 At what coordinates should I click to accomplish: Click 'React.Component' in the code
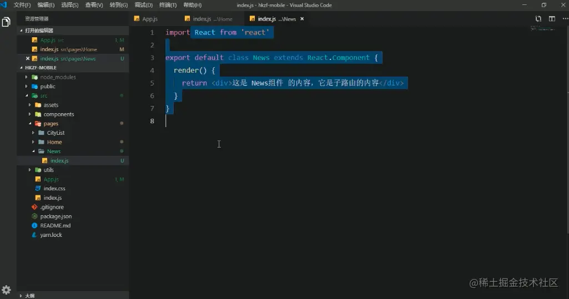[x=338, y=58]
